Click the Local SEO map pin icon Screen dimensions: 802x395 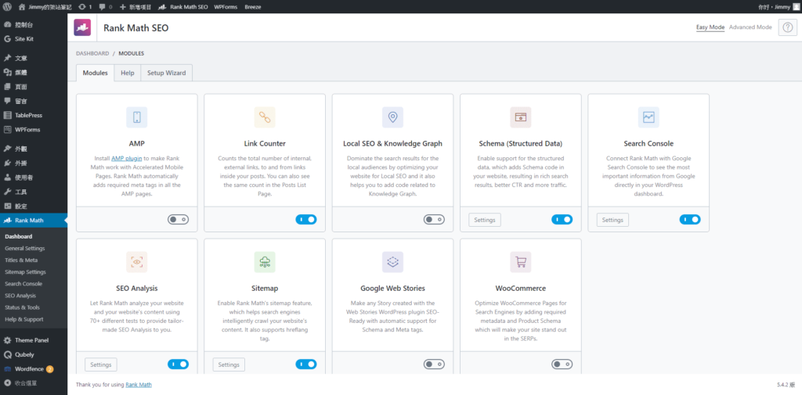(392, 117)
